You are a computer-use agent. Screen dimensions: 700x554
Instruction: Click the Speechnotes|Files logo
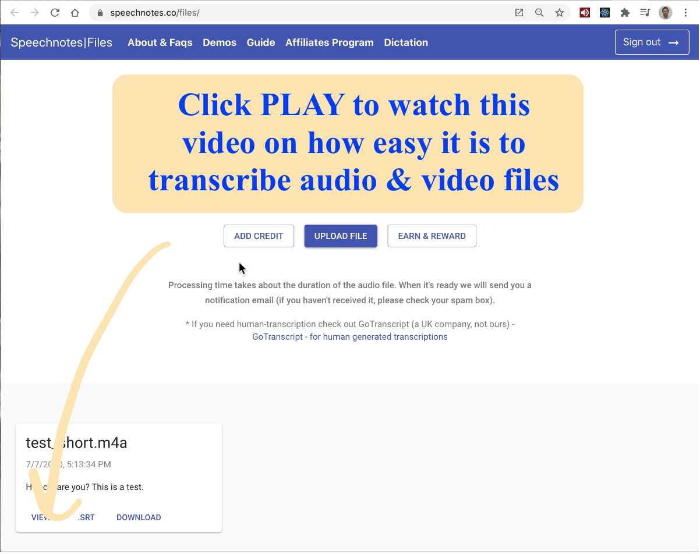click(61, 42)
